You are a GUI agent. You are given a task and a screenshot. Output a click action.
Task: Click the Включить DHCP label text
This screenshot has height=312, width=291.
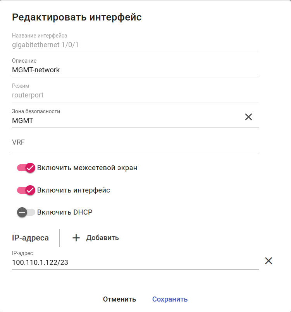click(x=65, y=212)
